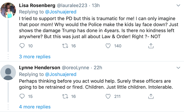Like Lisa Rosenberg's tweet
Viewport: 184px width, 112px height.
click(108, 46)
